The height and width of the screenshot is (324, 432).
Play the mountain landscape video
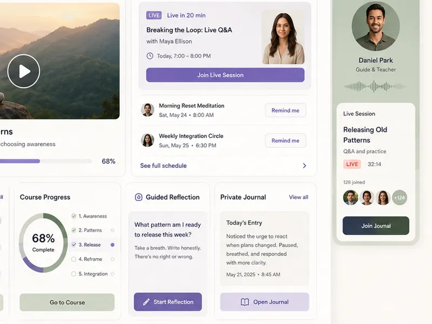point(24,71)
